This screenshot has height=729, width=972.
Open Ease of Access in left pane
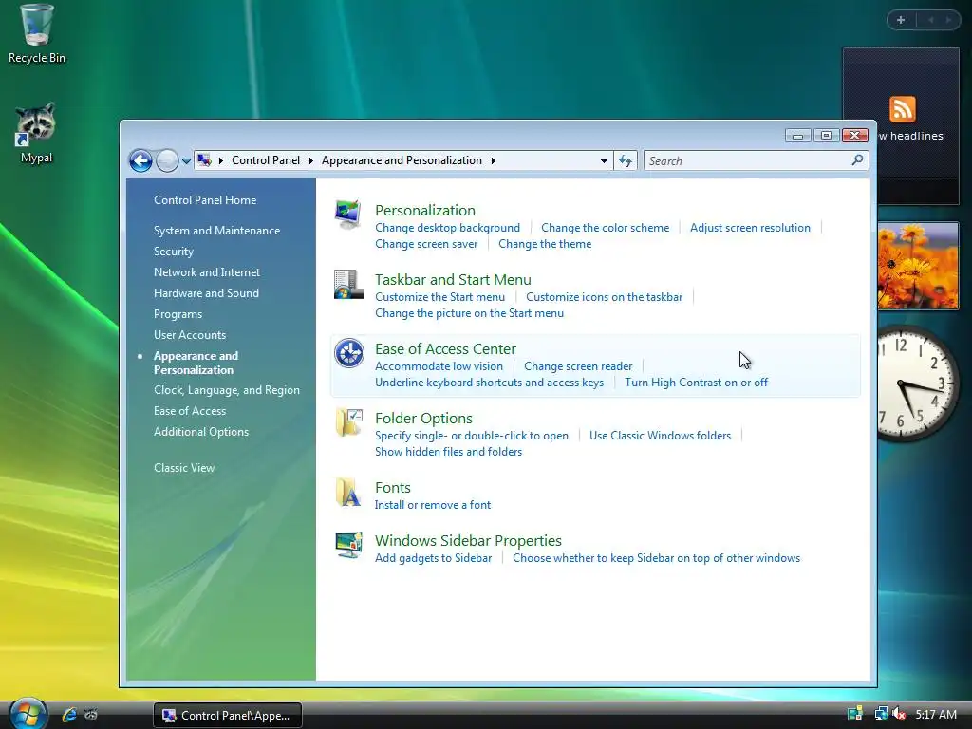(190, 411)
